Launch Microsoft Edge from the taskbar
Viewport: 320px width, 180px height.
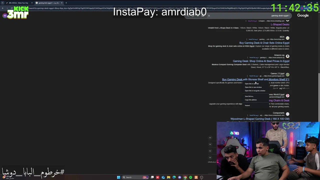[174, 177]
